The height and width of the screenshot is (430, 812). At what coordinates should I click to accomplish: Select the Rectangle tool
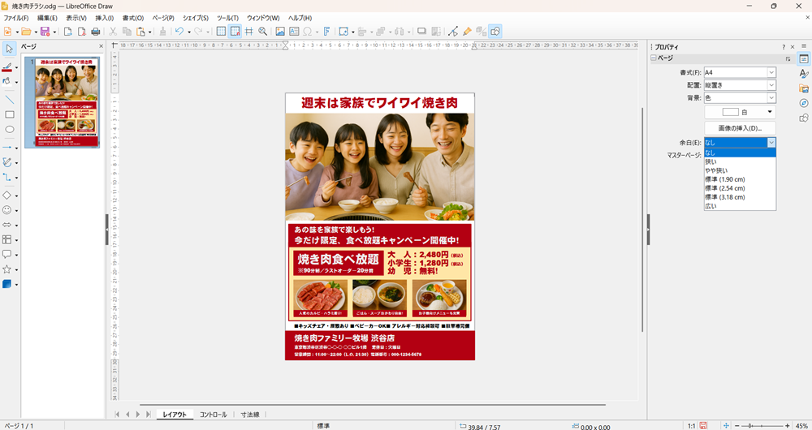coord(9,114)
